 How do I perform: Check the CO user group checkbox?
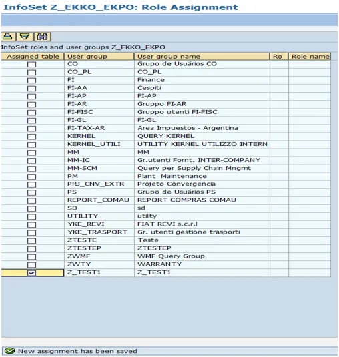[x=32, y=64]
